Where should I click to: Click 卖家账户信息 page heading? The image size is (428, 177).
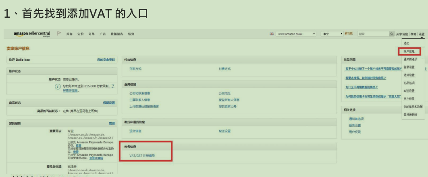click(18, 48)
